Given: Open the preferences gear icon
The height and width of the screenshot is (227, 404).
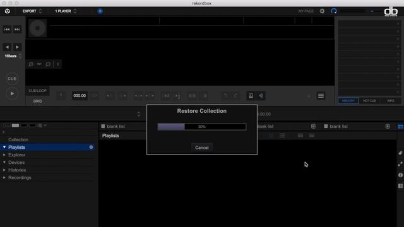Looking at the screenshot, I should click(322, 11).
